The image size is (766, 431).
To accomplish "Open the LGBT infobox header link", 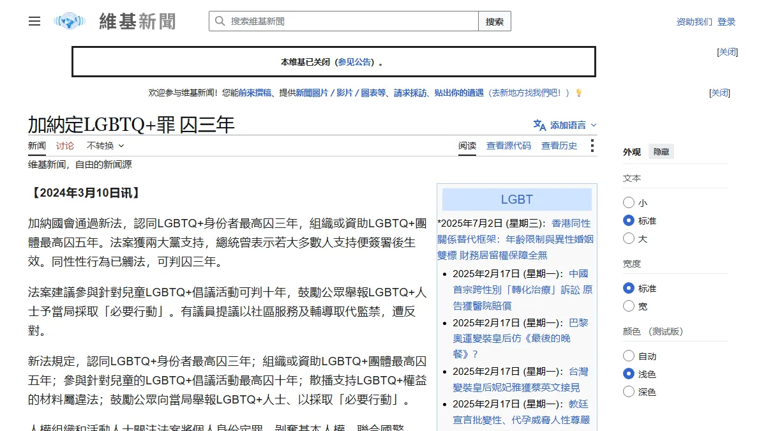I will [x=517, y=199].
